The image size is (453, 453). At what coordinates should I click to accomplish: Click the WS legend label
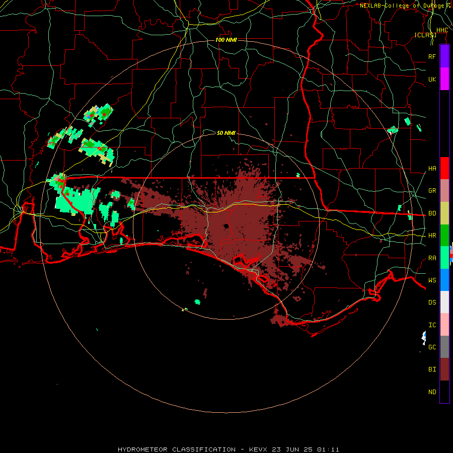point(432,280)
